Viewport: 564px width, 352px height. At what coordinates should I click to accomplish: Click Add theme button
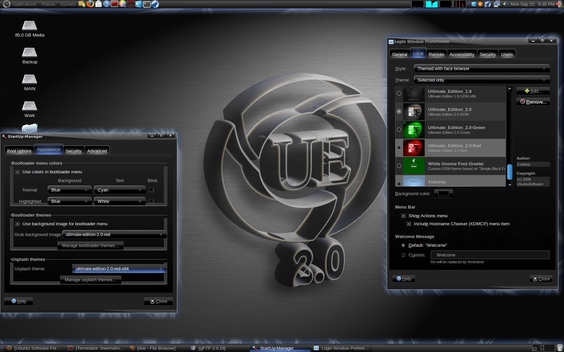533,91
